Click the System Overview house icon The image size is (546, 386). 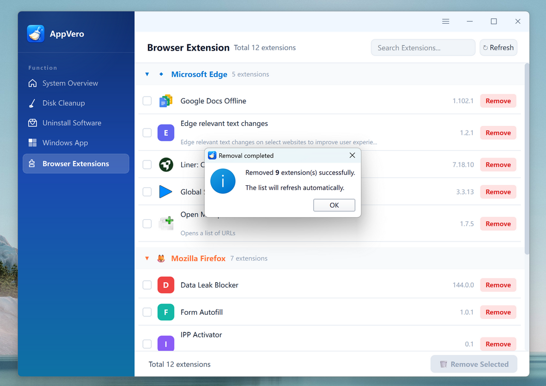pos(33,83)
